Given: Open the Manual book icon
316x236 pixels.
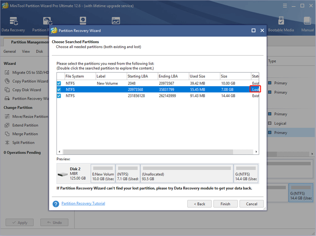Looking at the screenshot, I should (307, 21).
